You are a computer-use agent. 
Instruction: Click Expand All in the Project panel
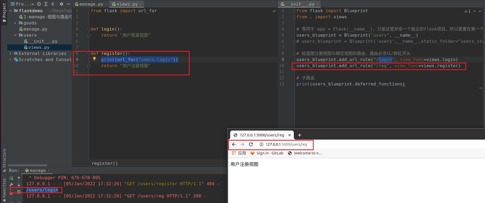tap(46, 4)
